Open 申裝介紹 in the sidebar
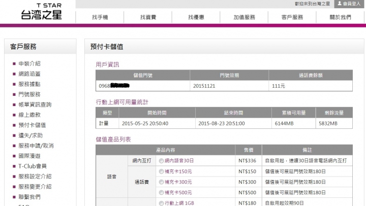Image resolution: width=366 pixels, height=206 pixels. click(29, 63)
